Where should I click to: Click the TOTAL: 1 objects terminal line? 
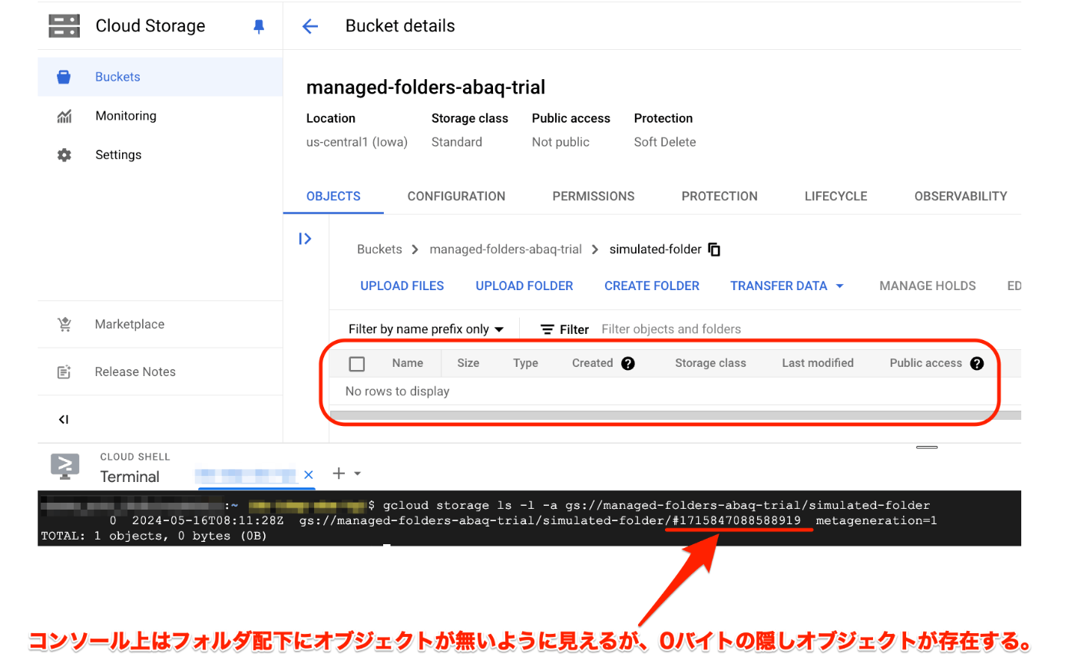(x=154, y=536)
